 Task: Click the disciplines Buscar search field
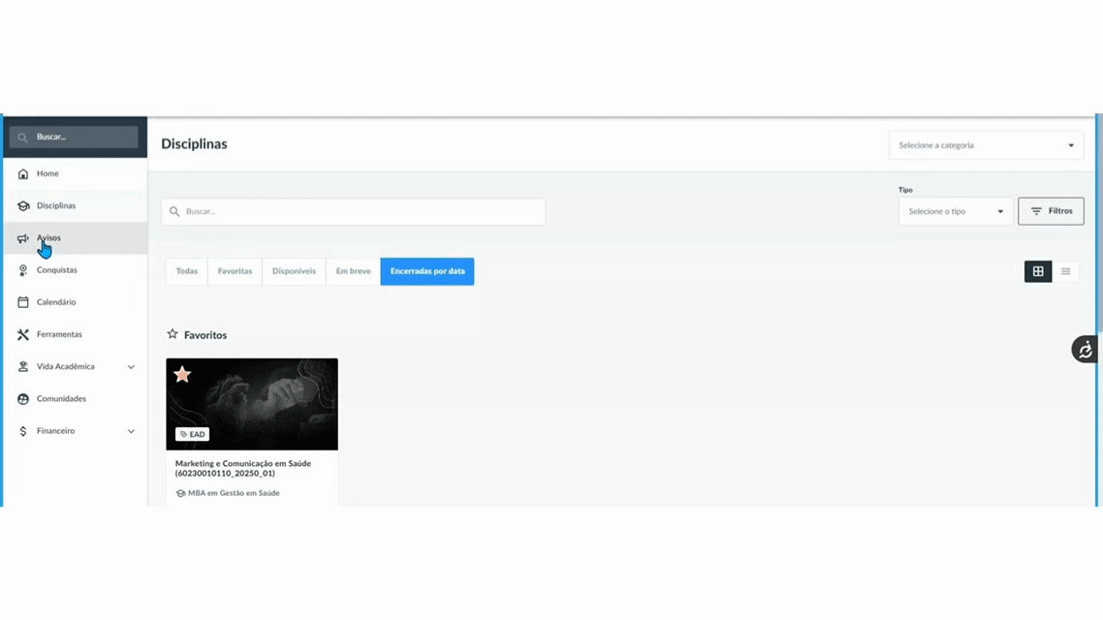(x=354, y=211)
